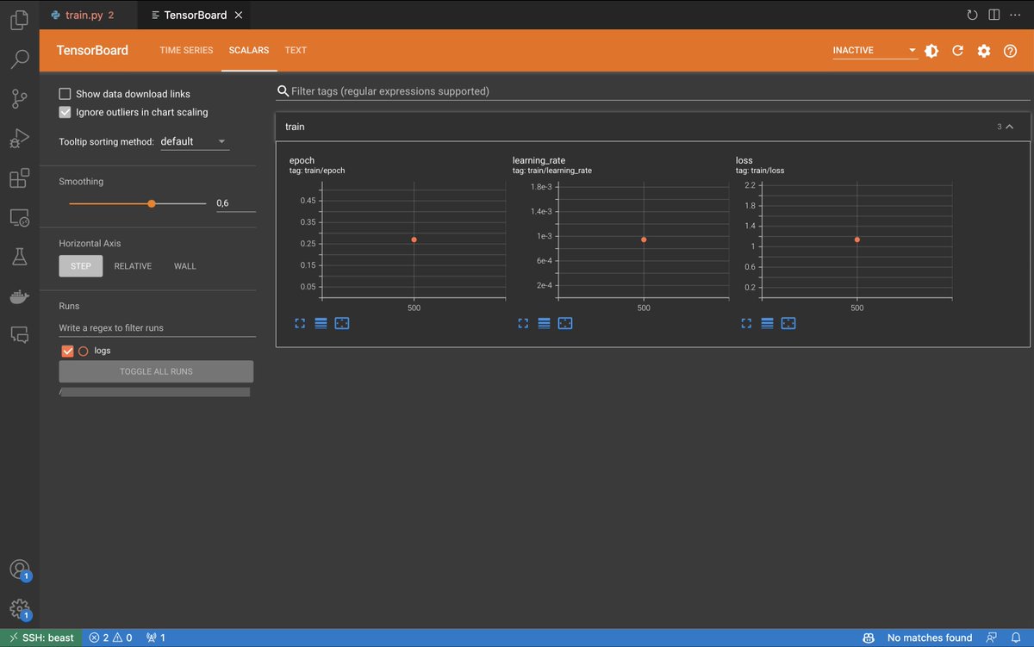Uncheck the logs run checkbox
1034x647 pixels.
pyautogui.click(x=67, y=351)
